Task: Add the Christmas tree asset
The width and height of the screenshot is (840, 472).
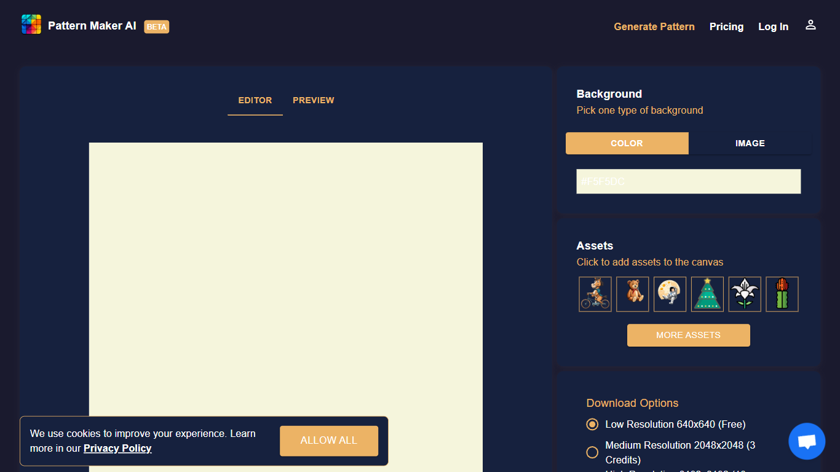Action: tap(707, 294)
